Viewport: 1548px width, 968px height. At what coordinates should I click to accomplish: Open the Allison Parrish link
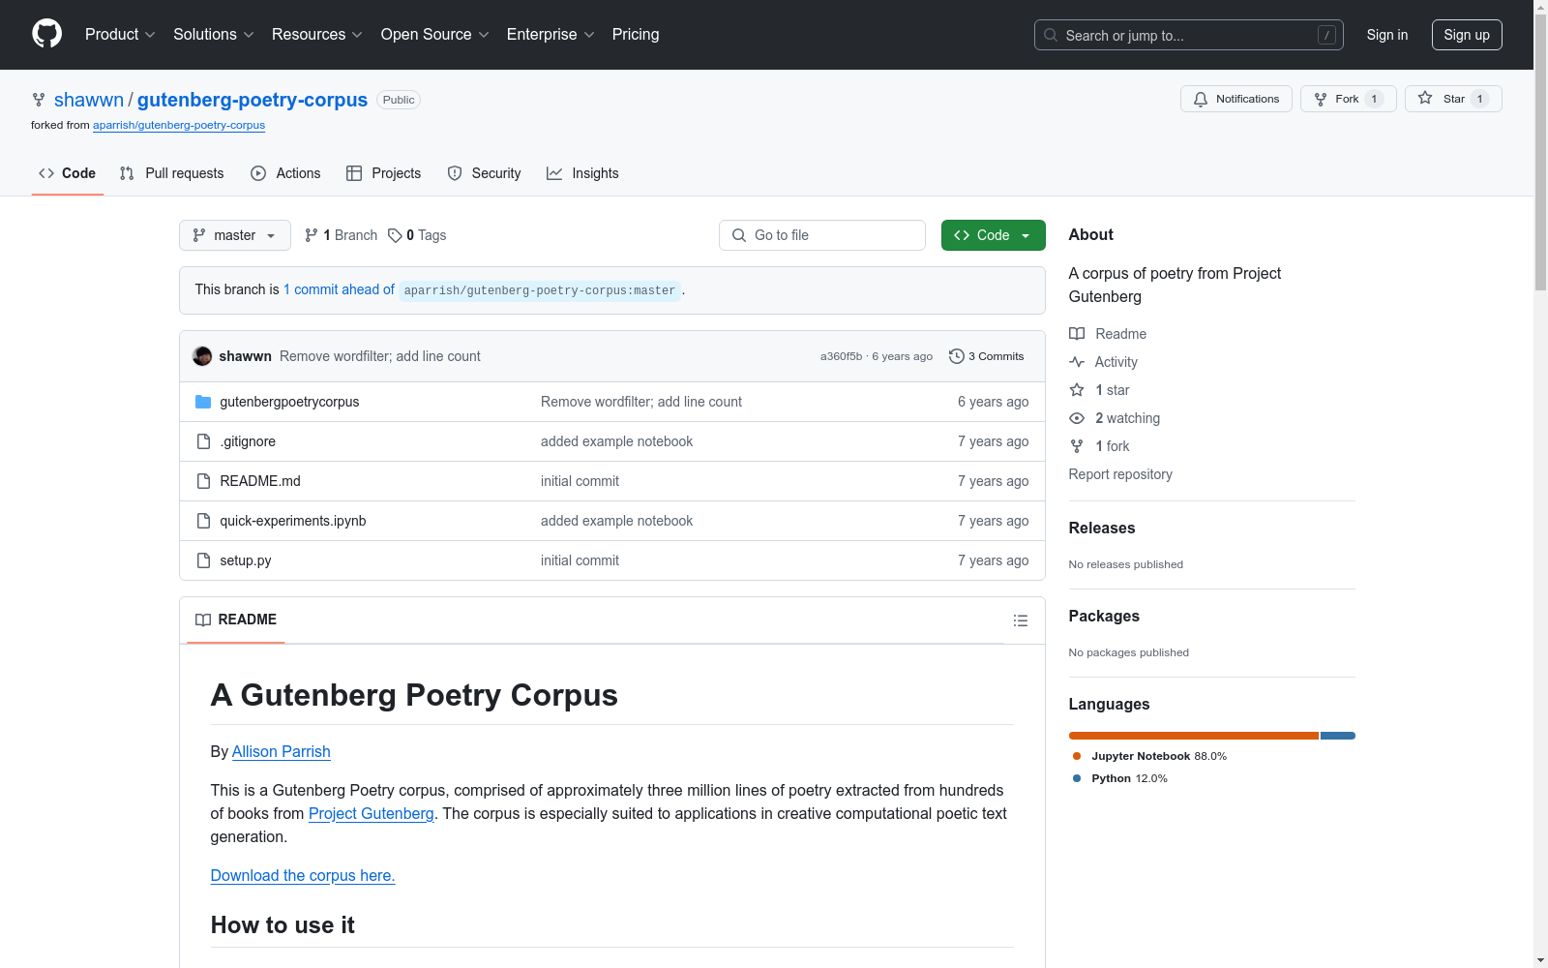coord(282,751)
